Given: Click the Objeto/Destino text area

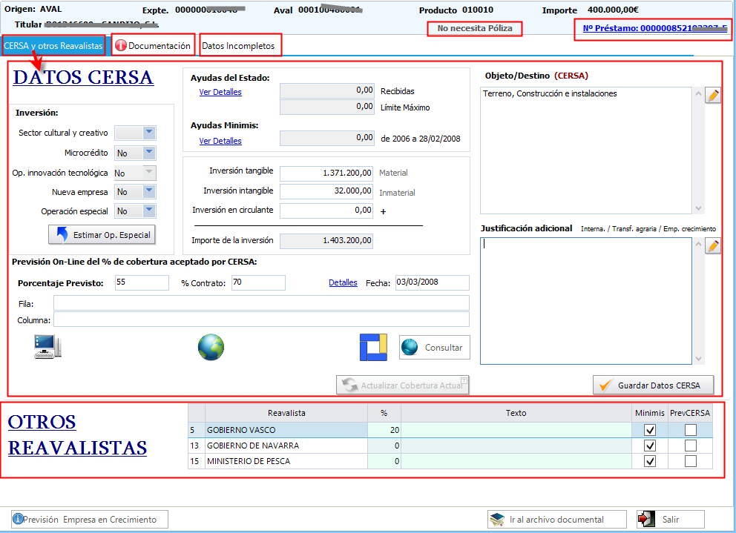Looking at the screenshot, I should [586, 150].
